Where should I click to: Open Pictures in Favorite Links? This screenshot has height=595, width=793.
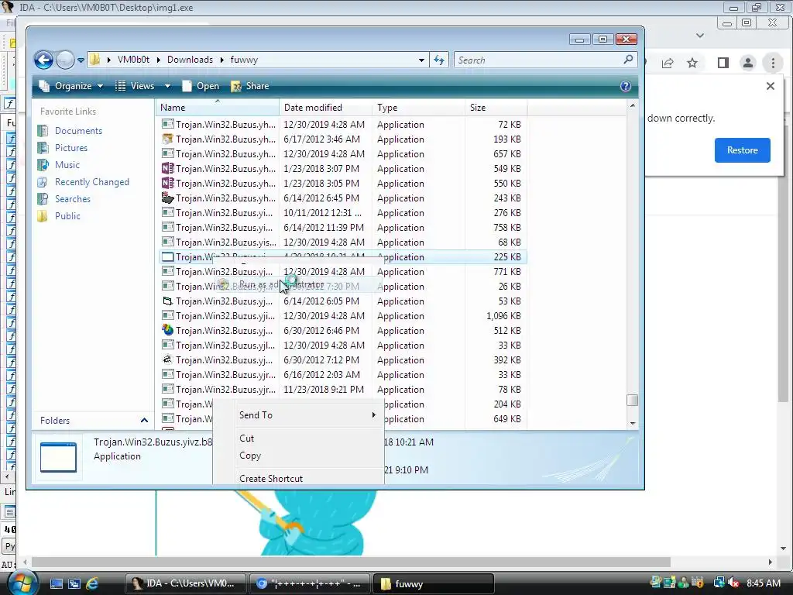pos(70,148)
